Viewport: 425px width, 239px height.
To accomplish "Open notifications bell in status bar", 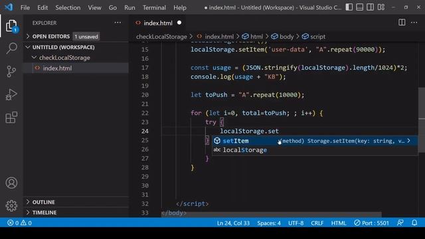I will (x=414, y=223).
